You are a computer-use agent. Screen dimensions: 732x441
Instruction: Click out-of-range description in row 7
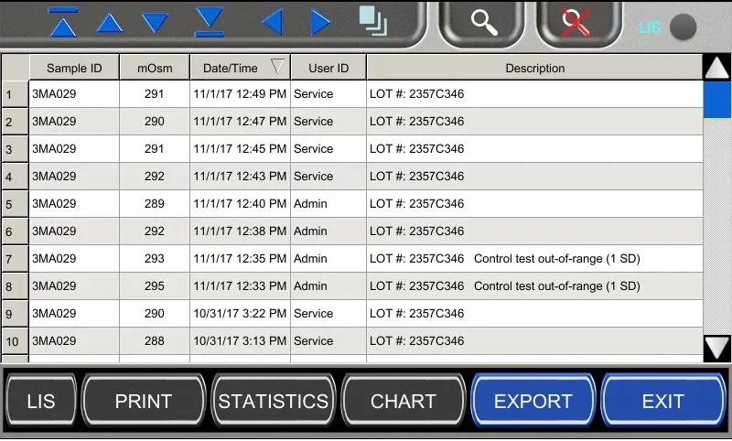[557, 259]
